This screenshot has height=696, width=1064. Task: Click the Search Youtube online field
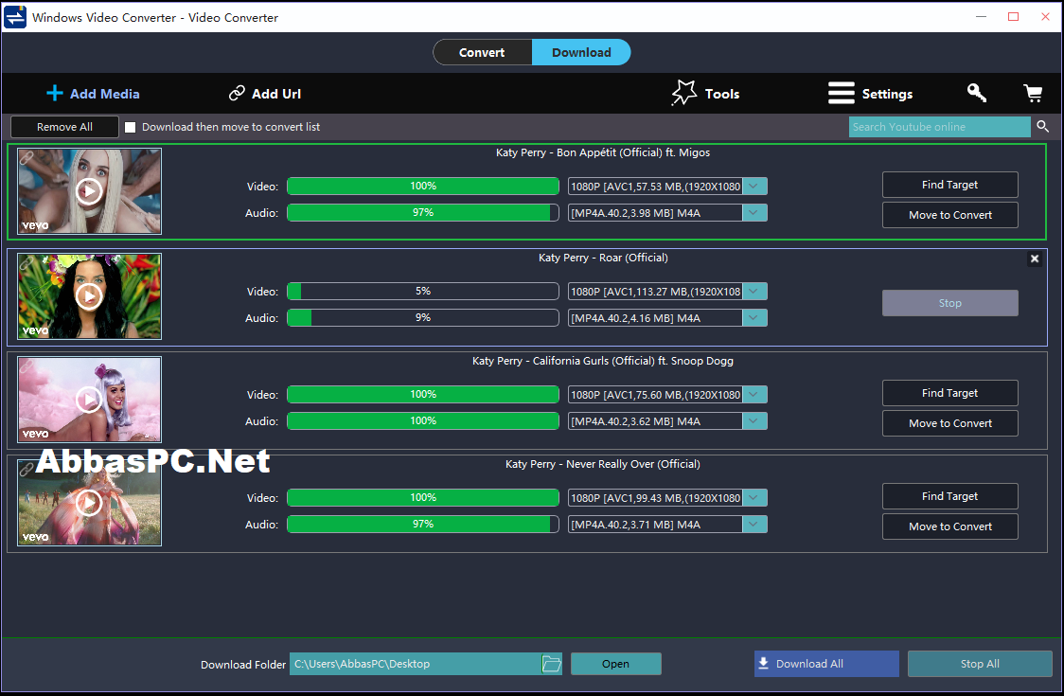click(x=940, y=127)
